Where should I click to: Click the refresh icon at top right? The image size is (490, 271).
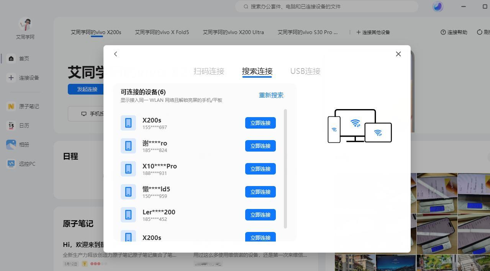point(479,32)
